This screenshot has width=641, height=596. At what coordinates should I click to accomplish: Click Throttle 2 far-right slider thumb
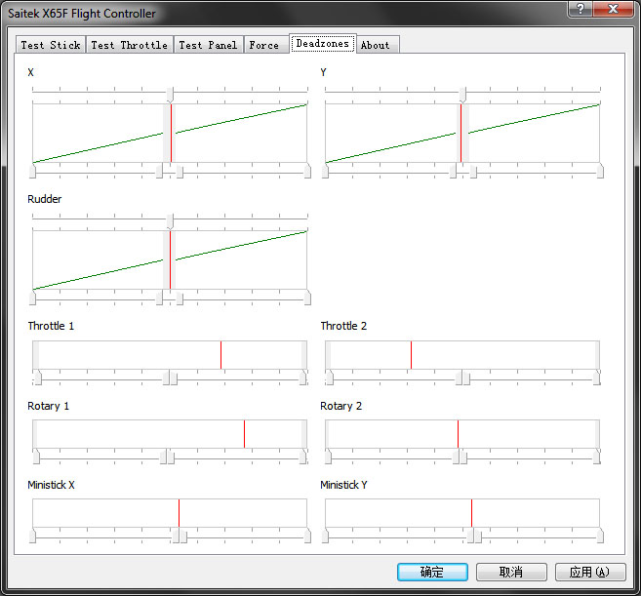point(597,377)
